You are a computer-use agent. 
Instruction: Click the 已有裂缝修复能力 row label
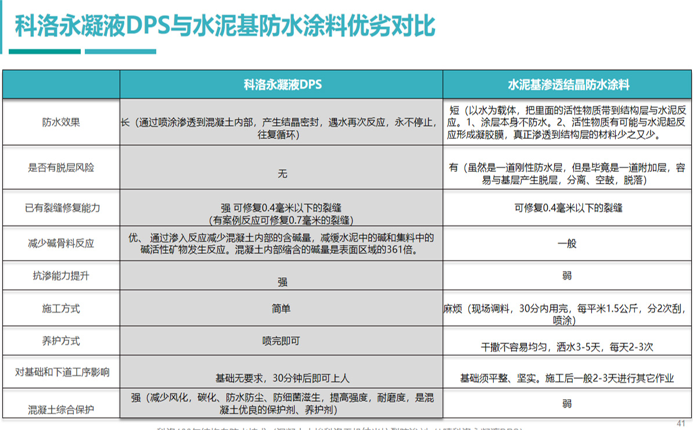tap(61, 207)
